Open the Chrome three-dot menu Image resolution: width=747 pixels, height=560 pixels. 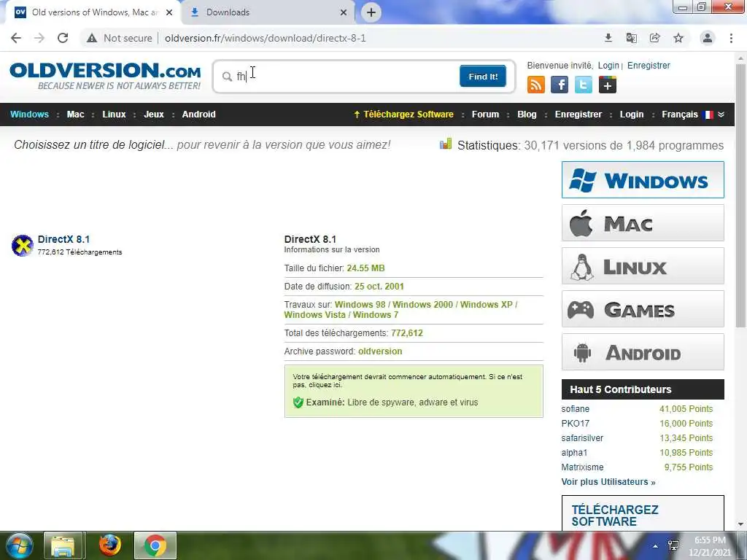(731, 38)
